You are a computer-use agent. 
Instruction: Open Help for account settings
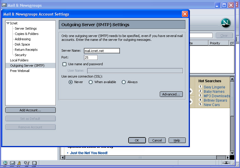point(177,140)
